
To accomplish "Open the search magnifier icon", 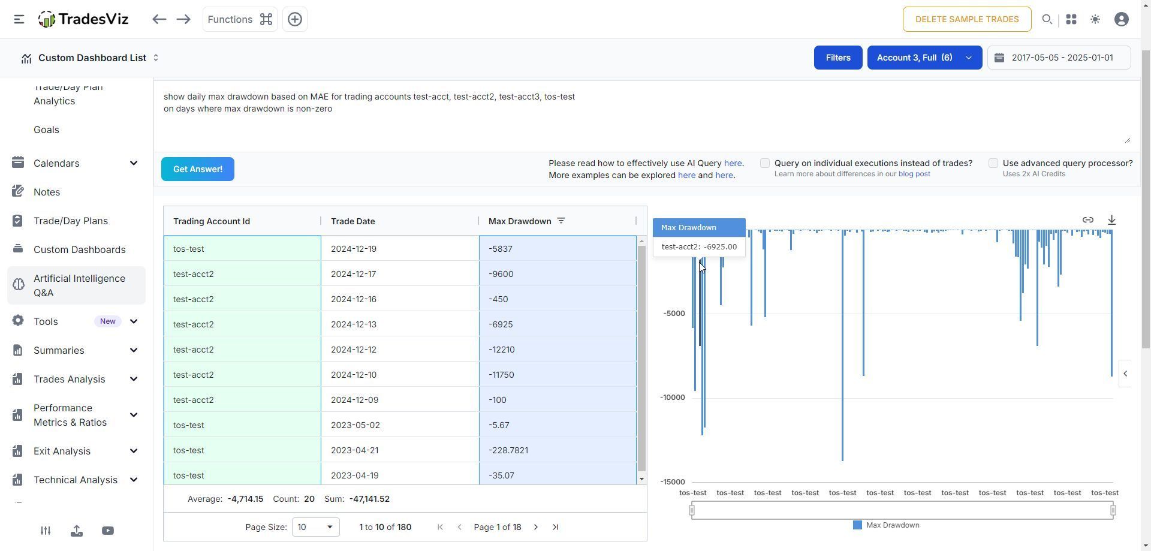I will tap(1047, 19).
